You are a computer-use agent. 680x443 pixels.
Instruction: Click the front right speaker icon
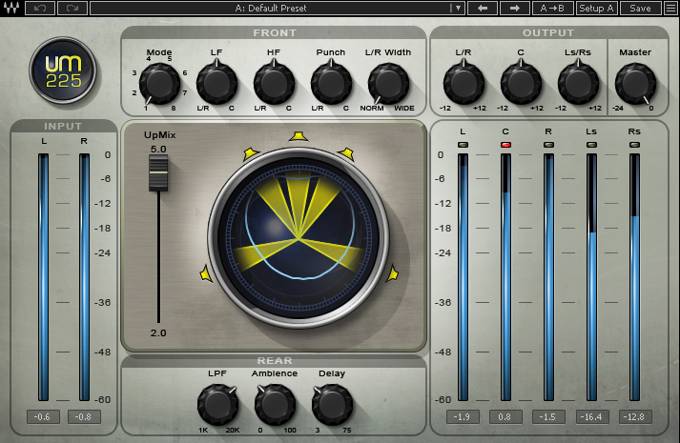(x=346, y=153)
